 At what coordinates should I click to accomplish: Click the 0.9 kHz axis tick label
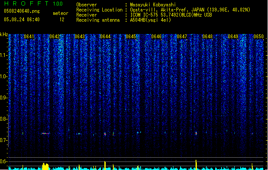[3, 98]
